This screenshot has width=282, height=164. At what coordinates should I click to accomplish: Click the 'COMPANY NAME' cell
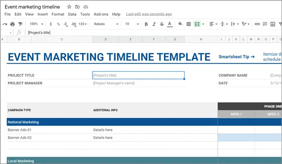[233, 75]
